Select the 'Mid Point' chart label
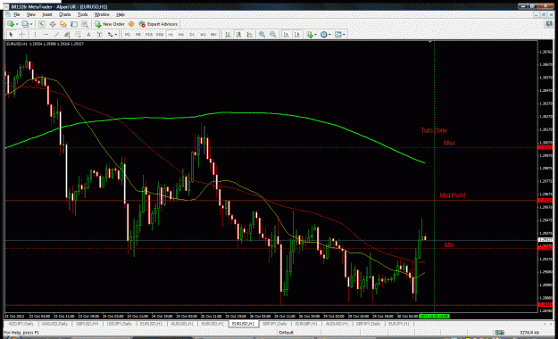The image size is (558, 339). click(453, 195)
